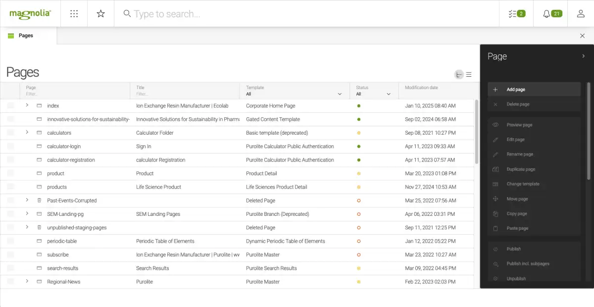Open the Status filter dropdown

374,94
